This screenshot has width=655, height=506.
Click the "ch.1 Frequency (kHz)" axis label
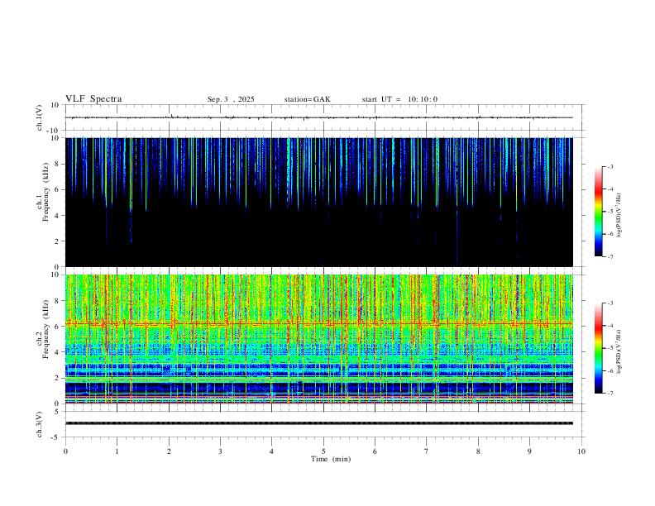tap(42, 192)
